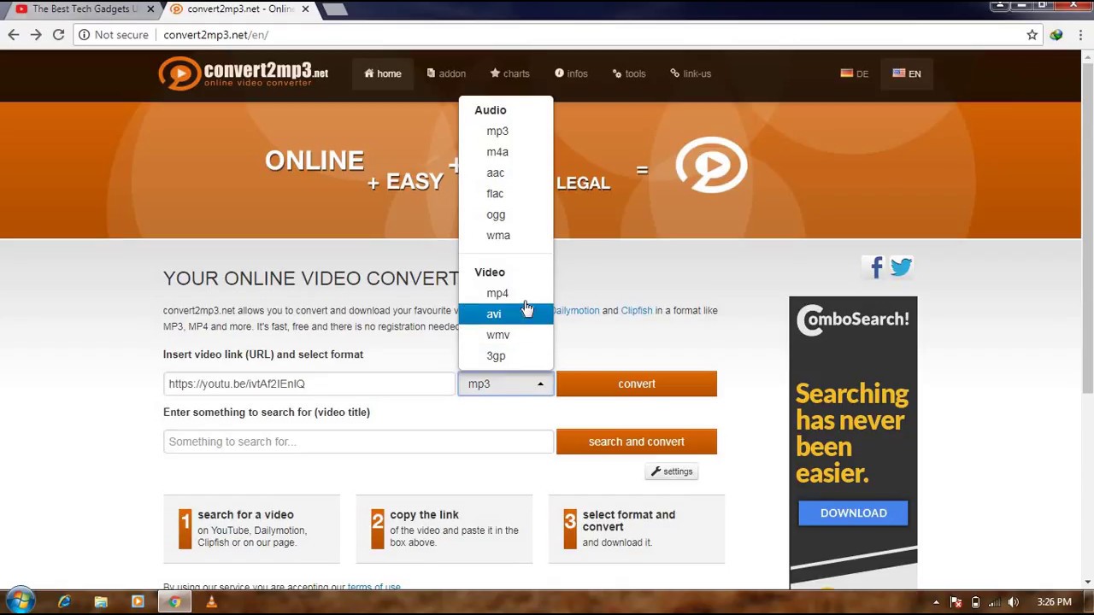
Task: Open Windows Media Player from the taskbar
Action: 138,602
